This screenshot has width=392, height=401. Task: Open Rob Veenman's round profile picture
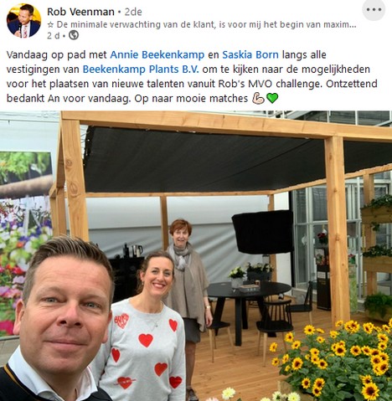coord(23,21)
